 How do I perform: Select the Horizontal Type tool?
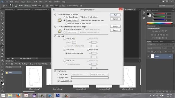(x=2, y=64)
